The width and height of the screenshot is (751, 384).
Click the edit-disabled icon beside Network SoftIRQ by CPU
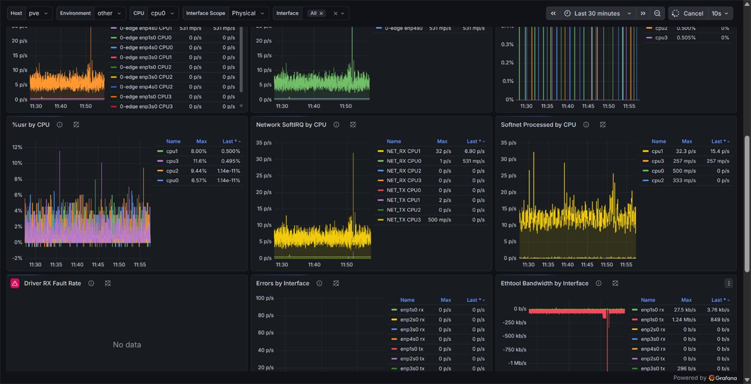click(x=353, y=125)
